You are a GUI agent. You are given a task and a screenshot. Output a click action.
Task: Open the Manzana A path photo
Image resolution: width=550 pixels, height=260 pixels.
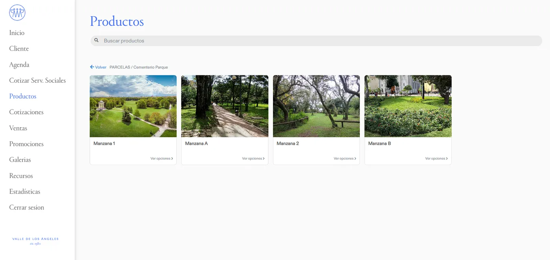[x=225, y=106]
